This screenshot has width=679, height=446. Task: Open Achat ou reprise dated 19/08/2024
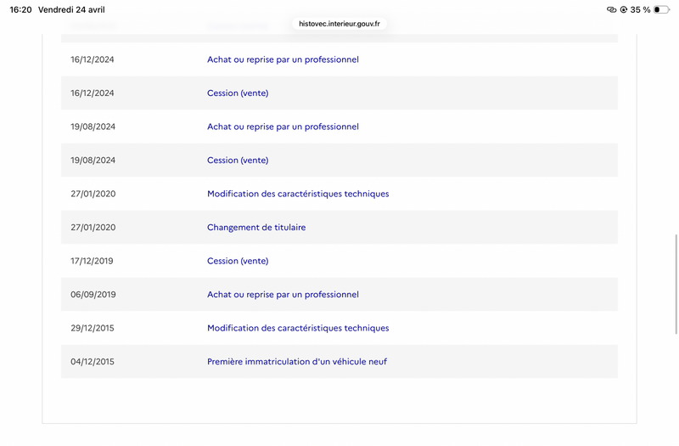(x=283, y=127)
